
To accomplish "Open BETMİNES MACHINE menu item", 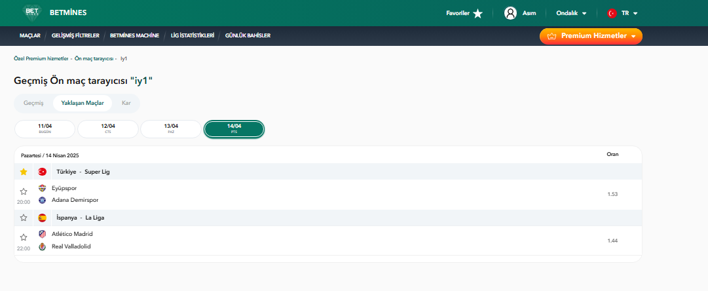I will coord(134,35).
